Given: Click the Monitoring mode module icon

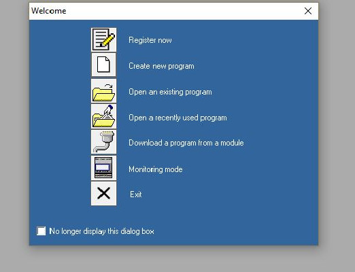Looking at the screenshot, I should pyautogui.click(x=104, y=168).
